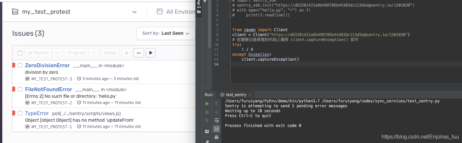Screen dimensions: 462x143
Task: Click clock icon on TypeError row
Action: tap(79, 127)
